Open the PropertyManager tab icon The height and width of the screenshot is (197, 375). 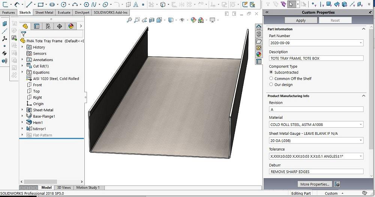pyautogui.click(x=37, y=26)
